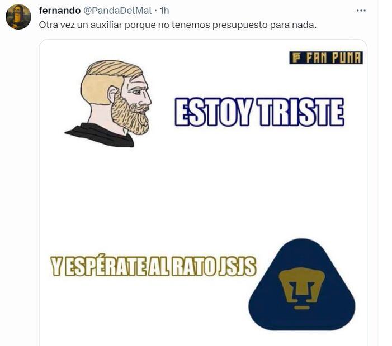Viewport: 392px width, 346px height.
Task: Click the word TRISTE in the meme
Action: pyautogui.click(x=301, y=112)
